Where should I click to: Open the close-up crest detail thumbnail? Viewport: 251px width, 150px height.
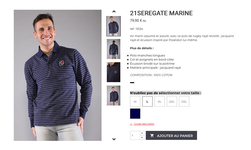pyautogui.click(x=114, y=72)
